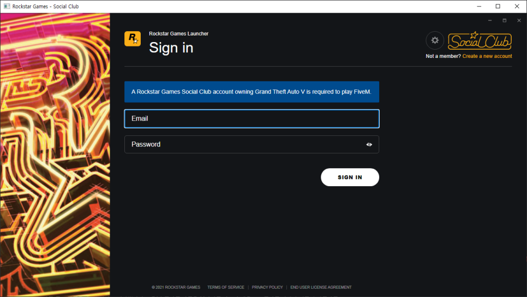The height and width of the screenshot is (297, 527).
Task: Click the Rockstar Games logo icon
Action: click(133, 39)
